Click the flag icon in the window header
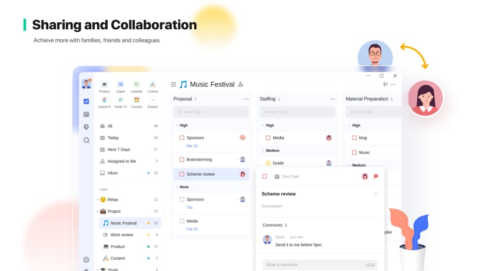The width and height of the screenshot is (482, 271). click(x=385, y=85)
